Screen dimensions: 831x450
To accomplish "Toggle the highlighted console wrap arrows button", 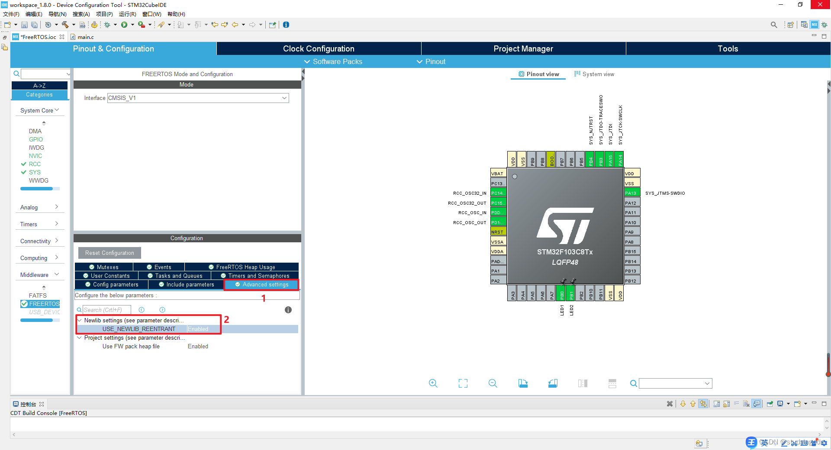I will (703, 404).
